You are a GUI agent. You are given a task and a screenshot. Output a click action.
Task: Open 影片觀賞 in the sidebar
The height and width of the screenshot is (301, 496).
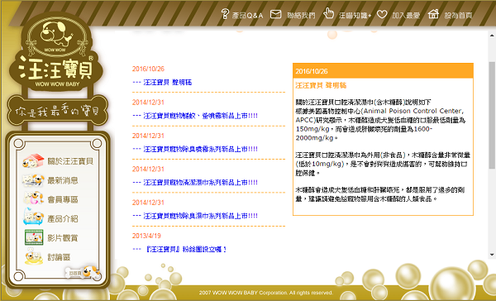click(x=63, y=238)
